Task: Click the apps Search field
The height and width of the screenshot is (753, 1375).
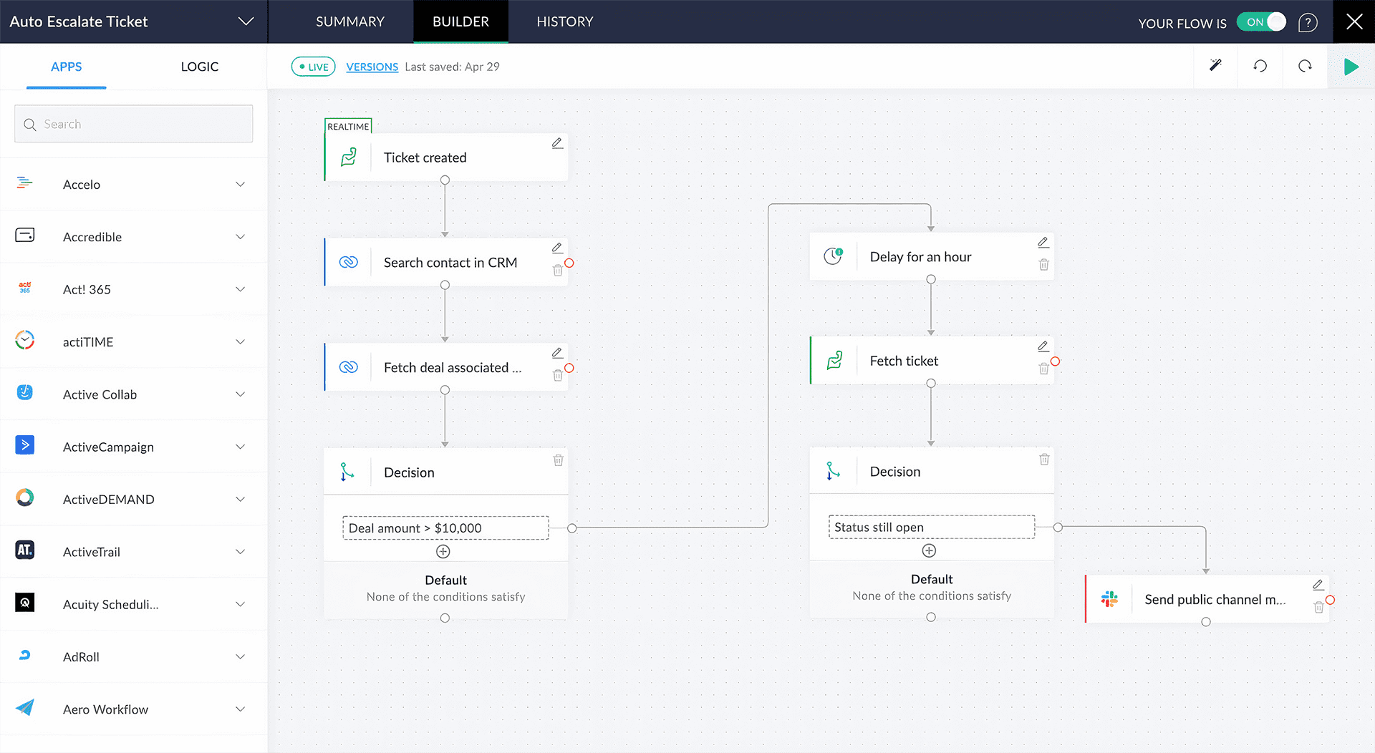Action: click(x=134, y=124)
